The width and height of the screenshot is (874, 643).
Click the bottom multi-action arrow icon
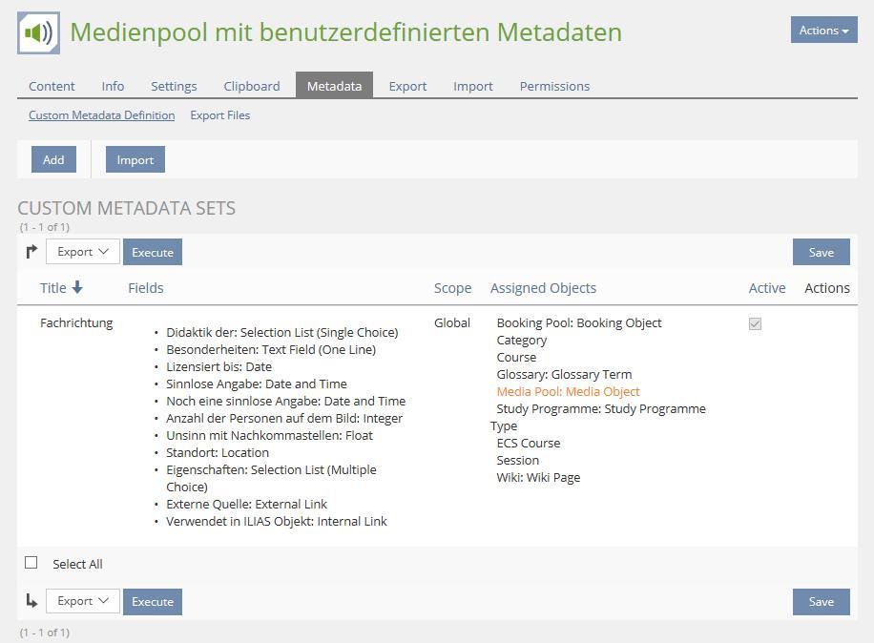point(31,601)
